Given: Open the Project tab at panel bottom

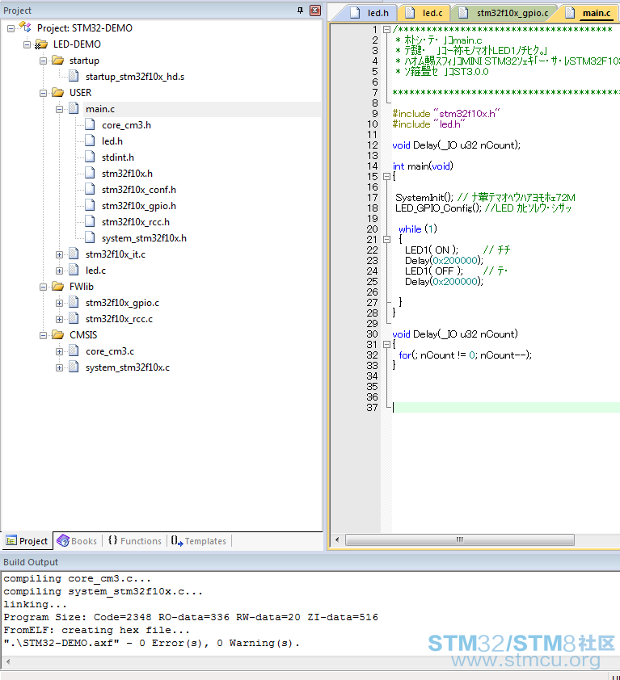Looking at the screenshot, I should [27, 541].
